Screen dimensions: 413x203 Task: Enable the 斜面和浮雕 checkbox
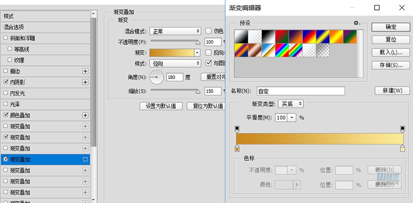[x=6, y=38]
